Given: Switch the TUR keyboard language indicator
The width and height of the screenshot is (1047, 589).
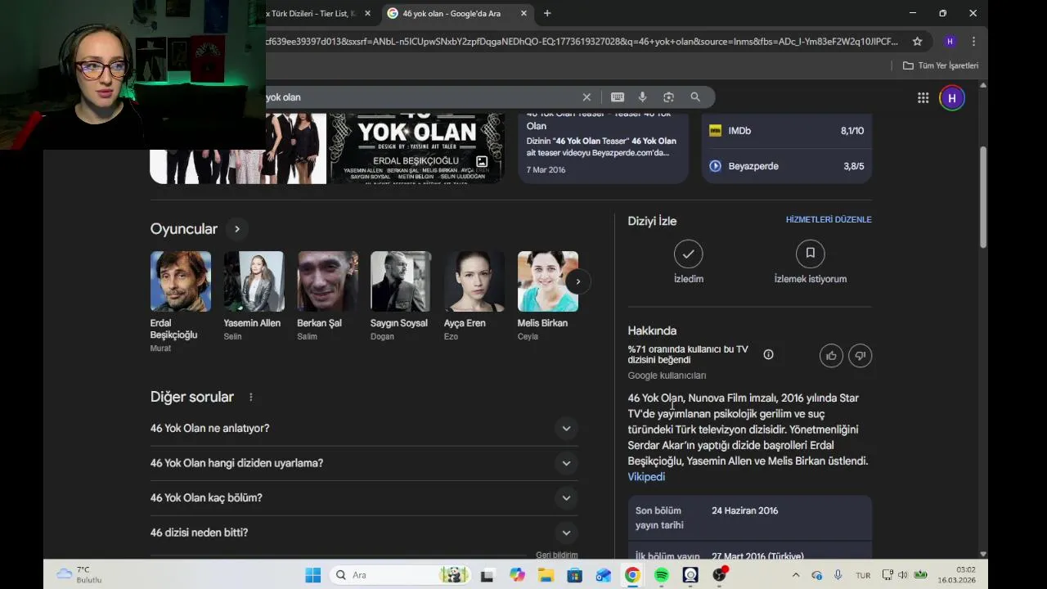Looking at the screenshot, I should tap(863, 575).
